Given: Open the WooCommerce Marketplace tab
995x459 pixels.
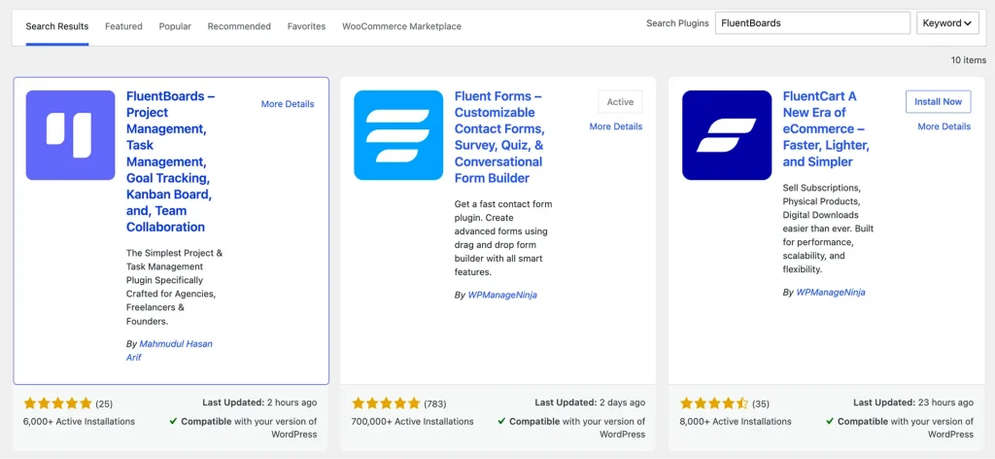Looking at the screenshot, I should pyautogui.click(x=401, y=26).
